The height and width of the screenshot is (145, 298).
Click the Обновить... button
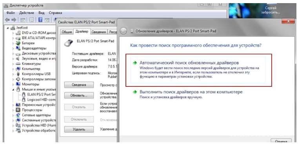point(79,95)
